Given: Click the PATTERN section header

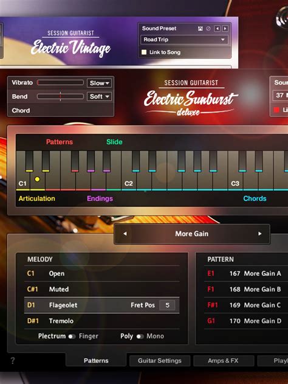Looking at the screenshot, I should click(x=221, y=259).
